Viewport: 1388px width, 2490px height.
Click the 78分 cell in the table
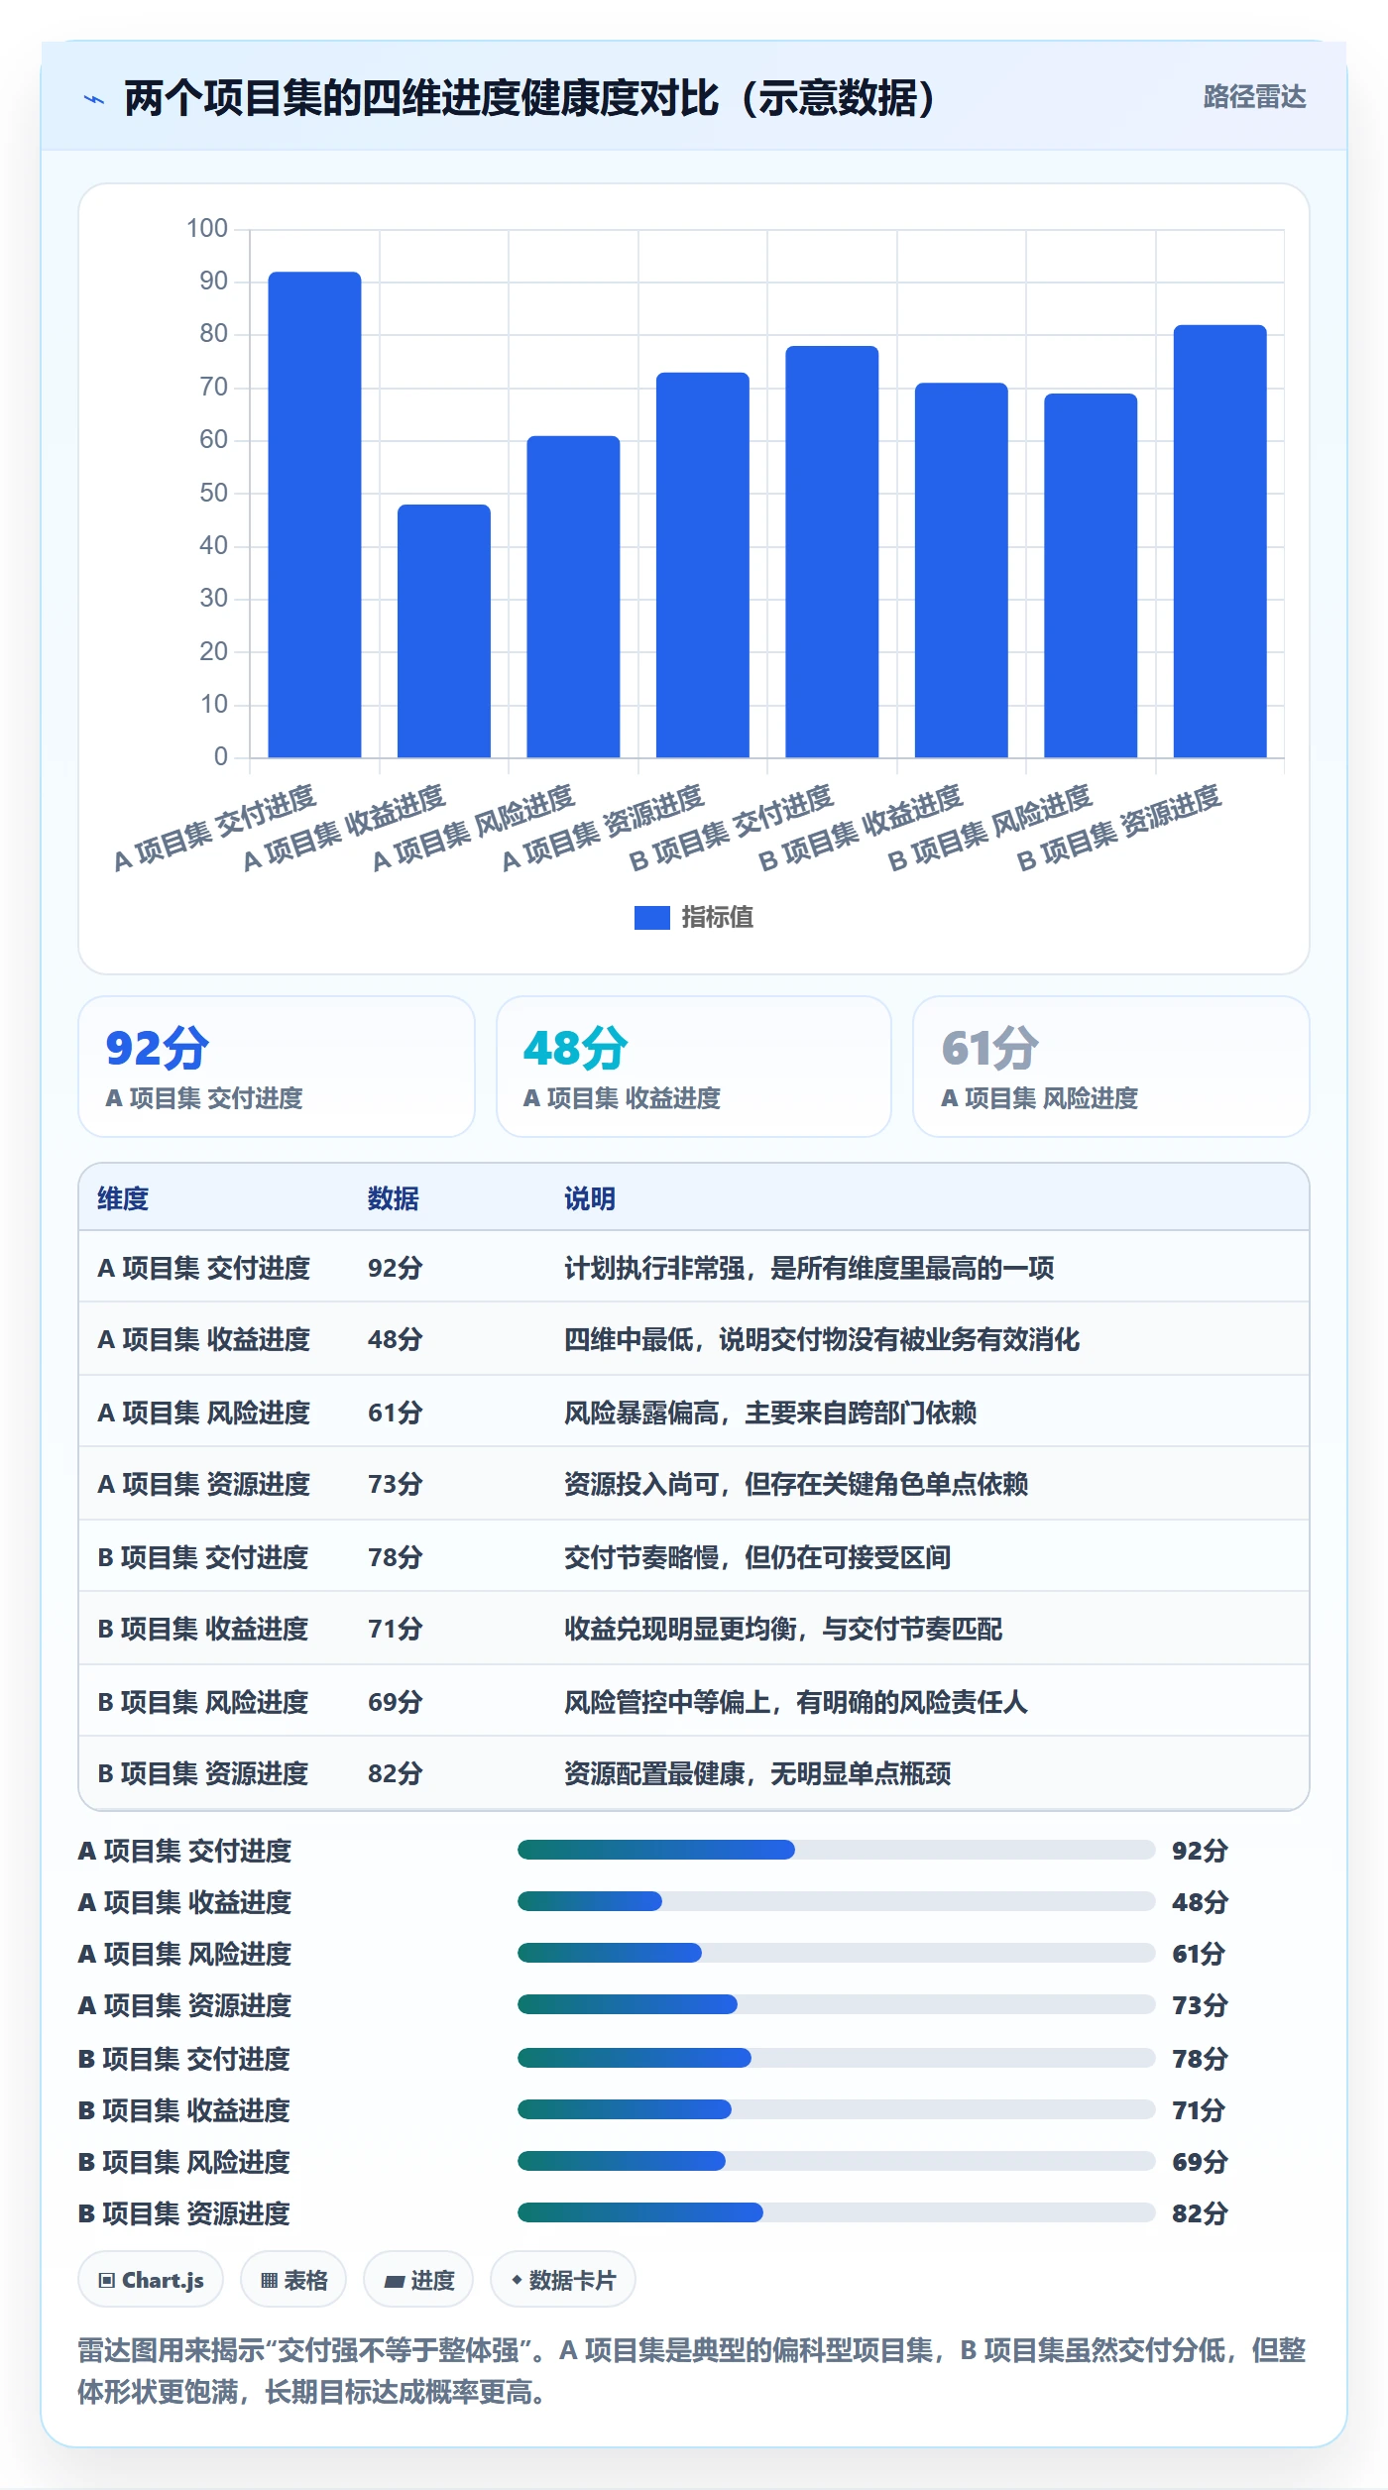(396, 1556)
